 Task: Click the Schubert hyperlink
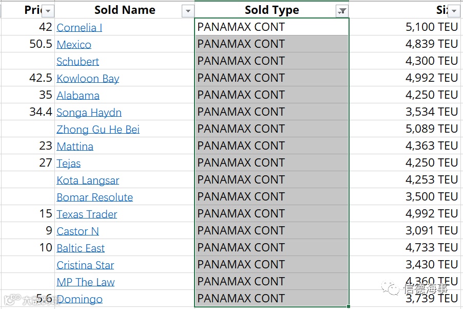(78, 62)
